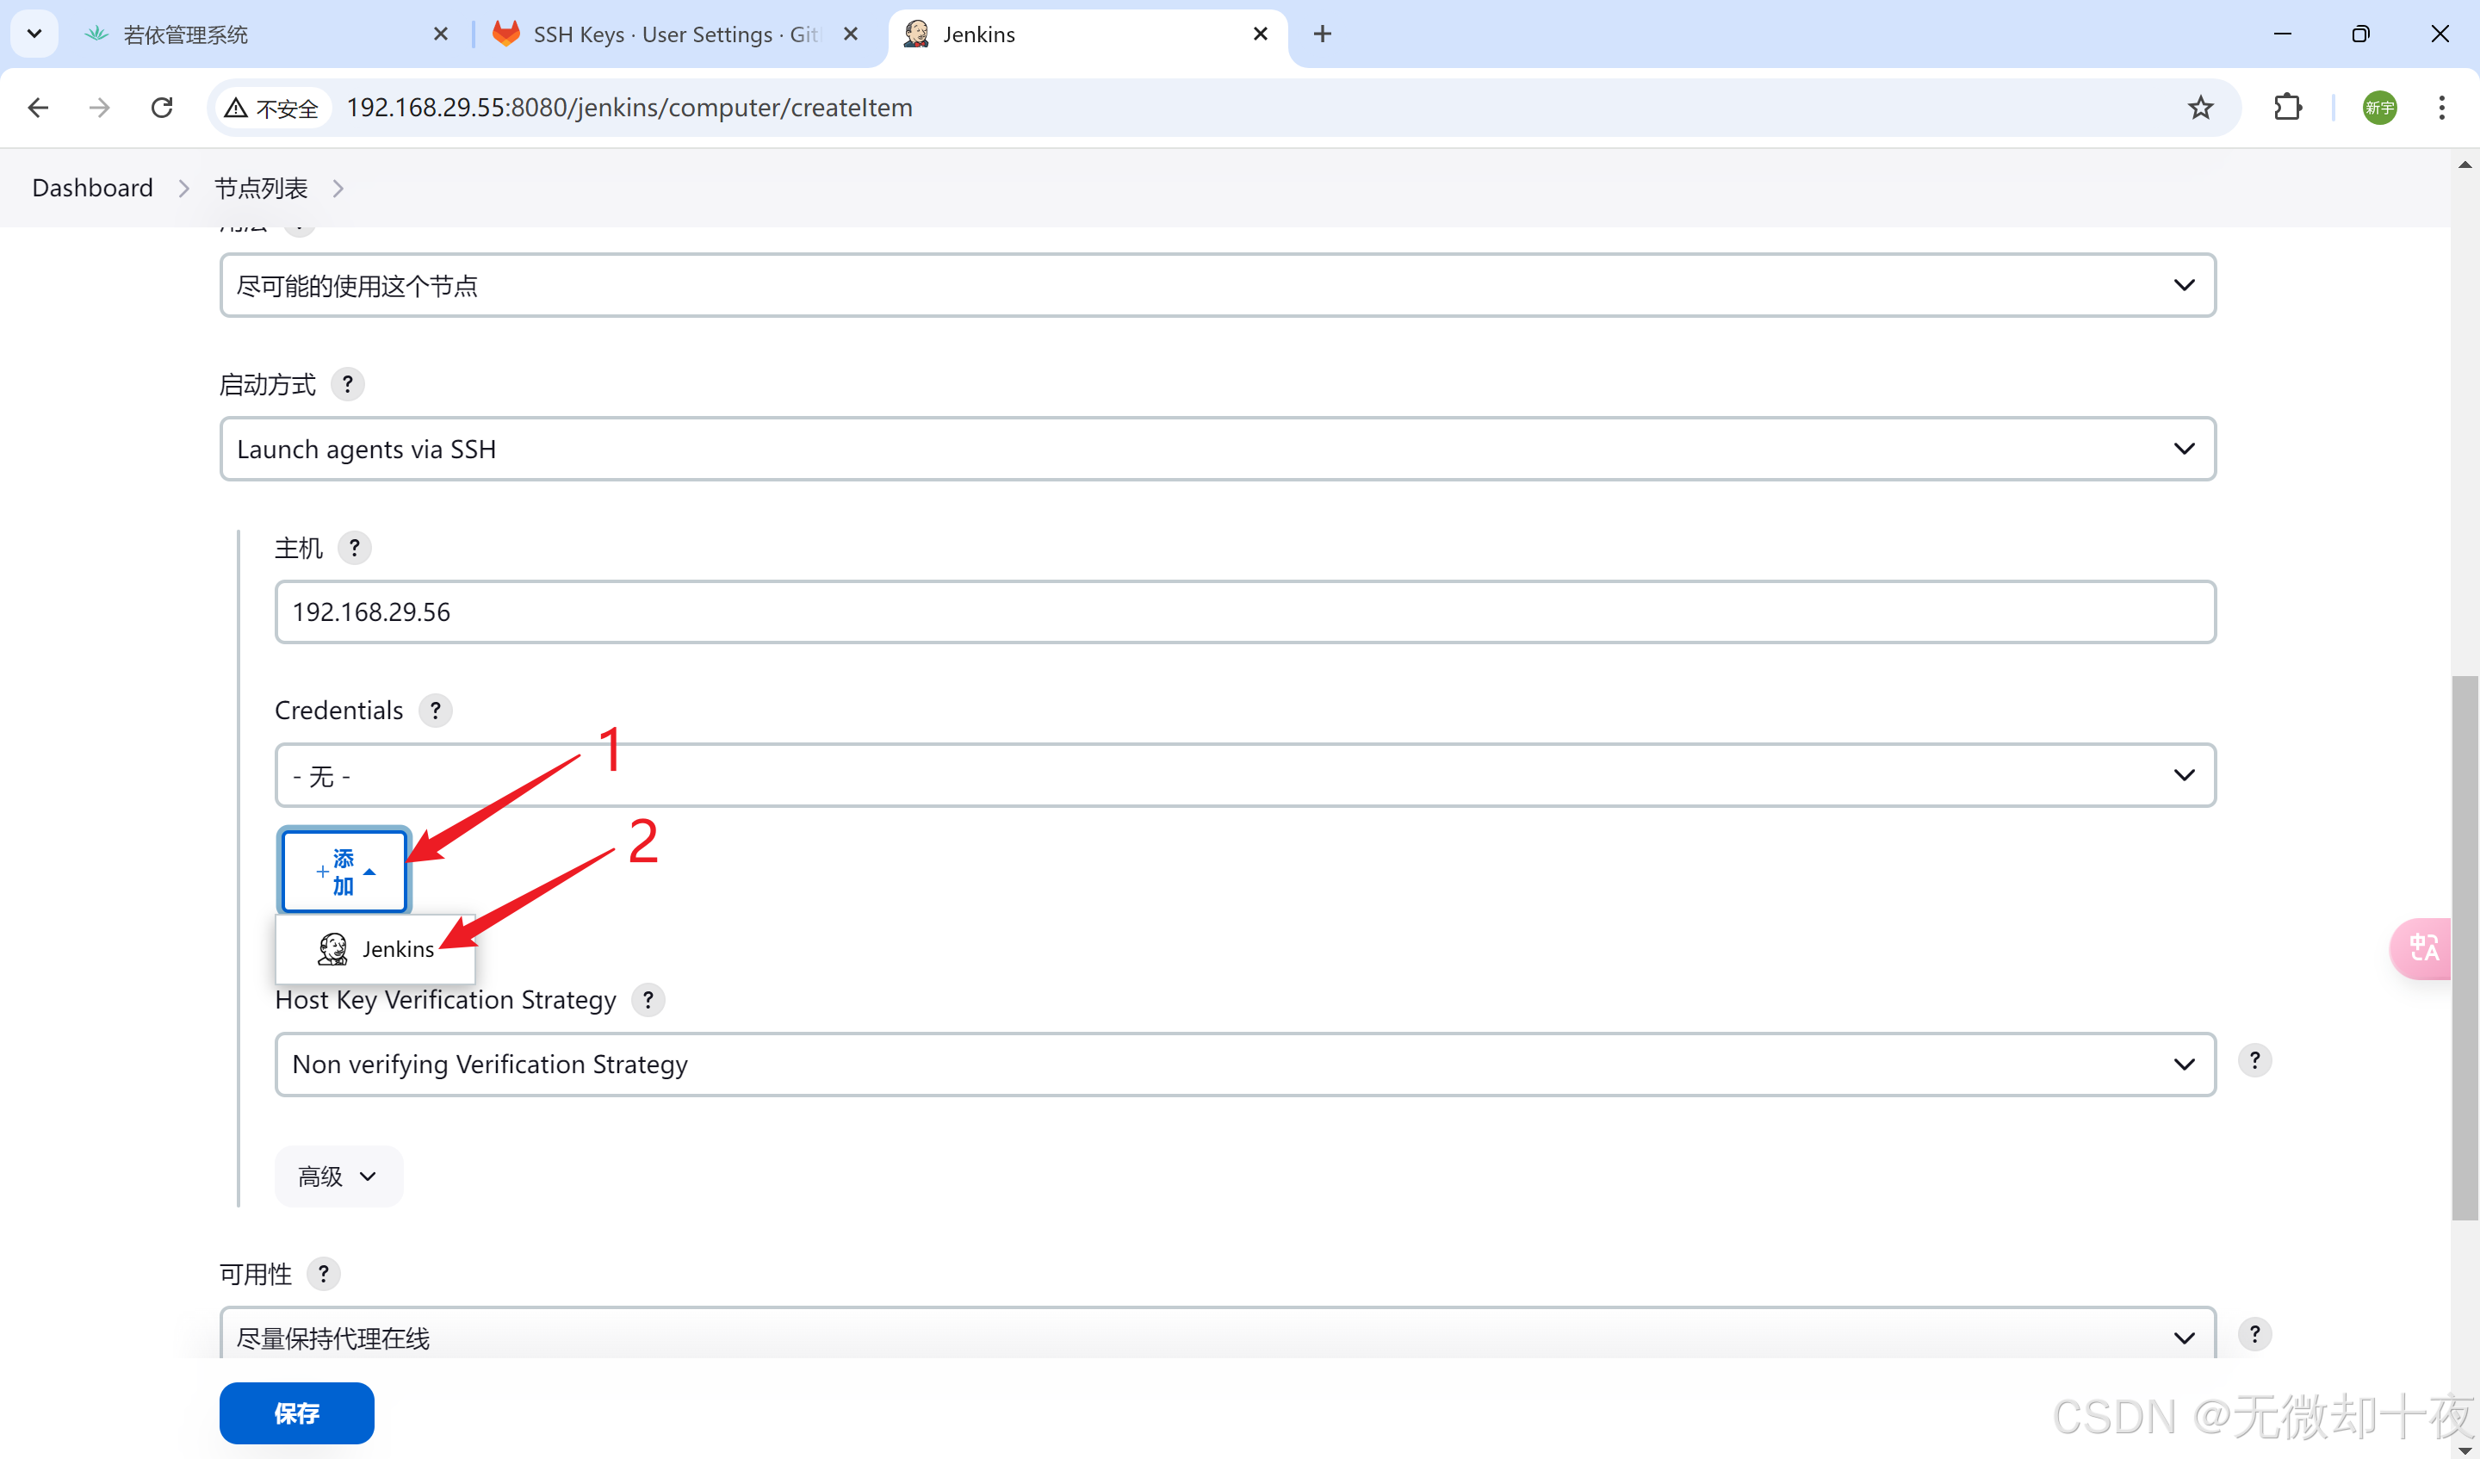Open the Credentials dropdown showing 无
Image resolution: width=2480 pixels, height=1459 pixels.
click(x=1244, y=776)
